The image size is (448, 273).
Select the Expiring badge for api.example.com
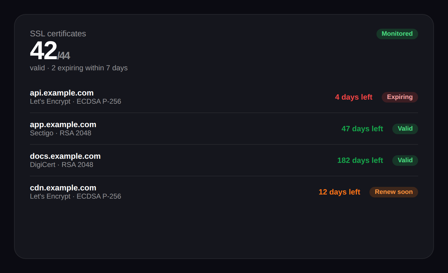[x=400, y=97]
